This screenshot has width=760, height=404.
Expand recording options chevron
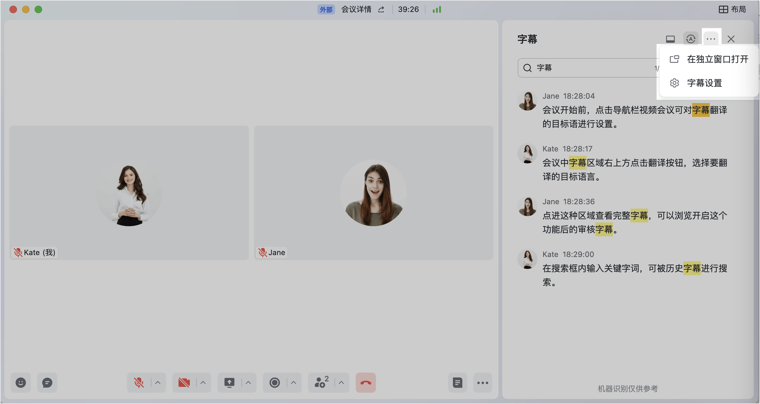294,383
